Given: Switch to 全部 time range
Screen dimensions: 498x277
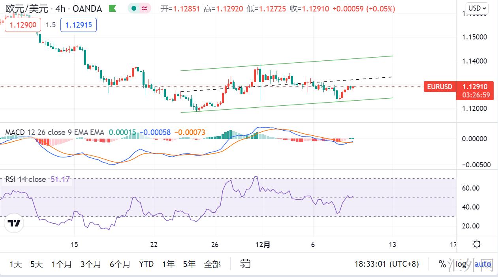Looking at the screenshot, I should tap(212, 264).
